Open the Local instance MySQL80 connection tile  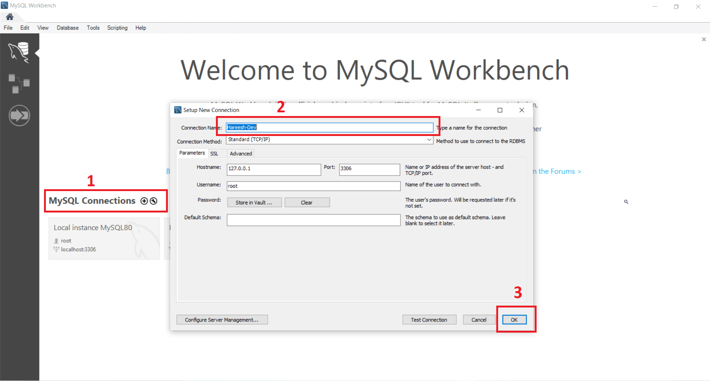[x=104, y=238]
